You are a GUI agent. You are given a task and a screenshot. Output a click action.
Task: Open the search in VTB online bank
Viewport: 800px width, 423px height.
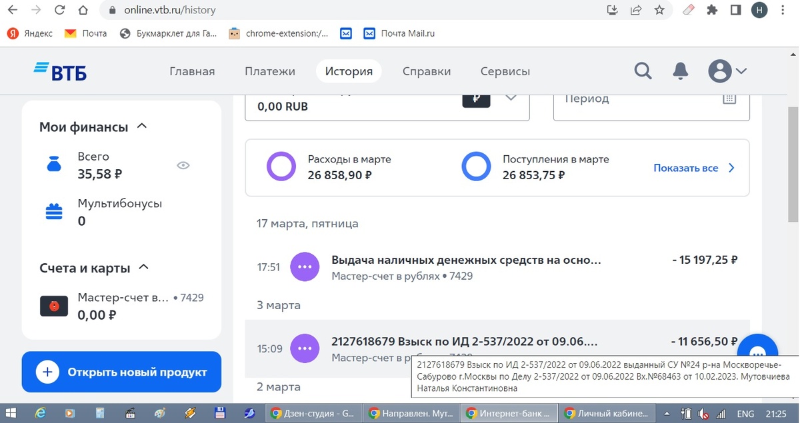click(x=643, y=71)
